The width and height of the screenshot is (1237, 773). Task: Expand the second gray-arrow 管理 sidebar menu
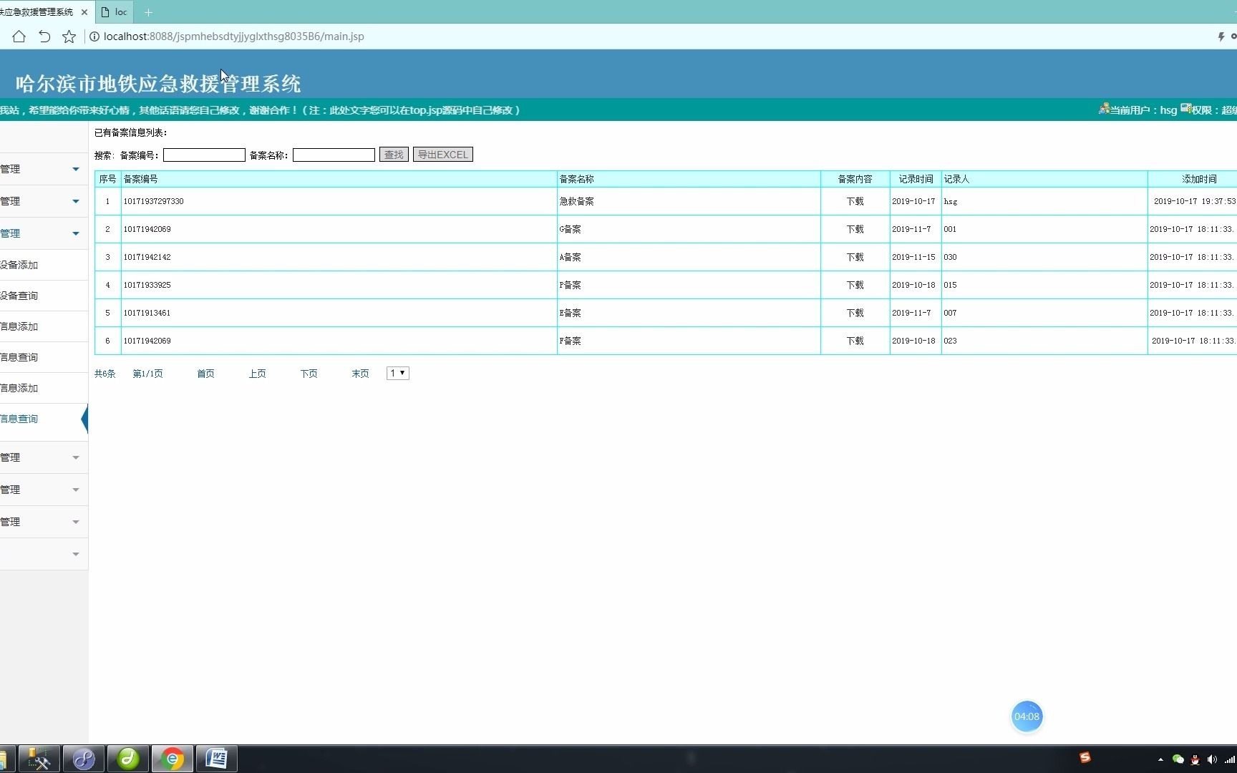tap(44, 490)
